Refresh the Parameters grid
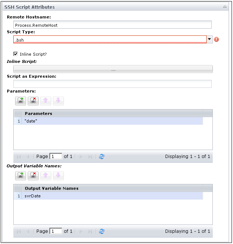Viewport: 233px width, 244px height. pos(102,157)
